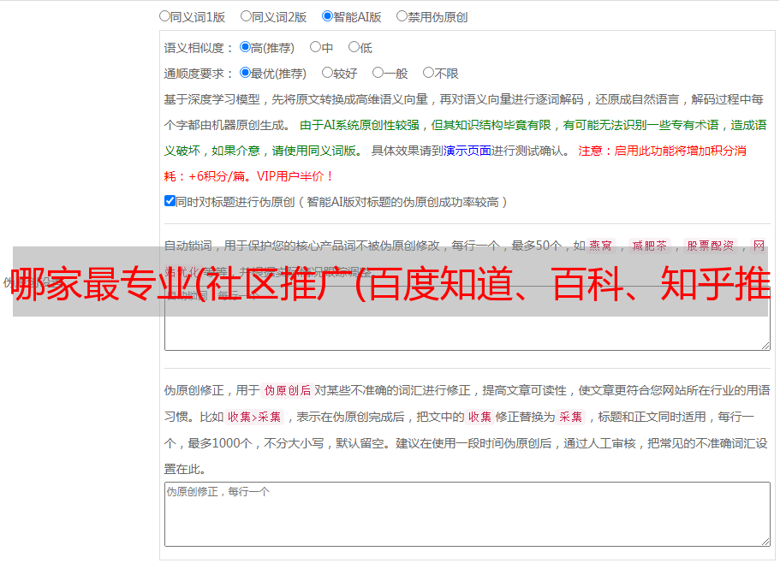
Task: Select 禁用伪原创 radio option
Action: pos(402,16)
